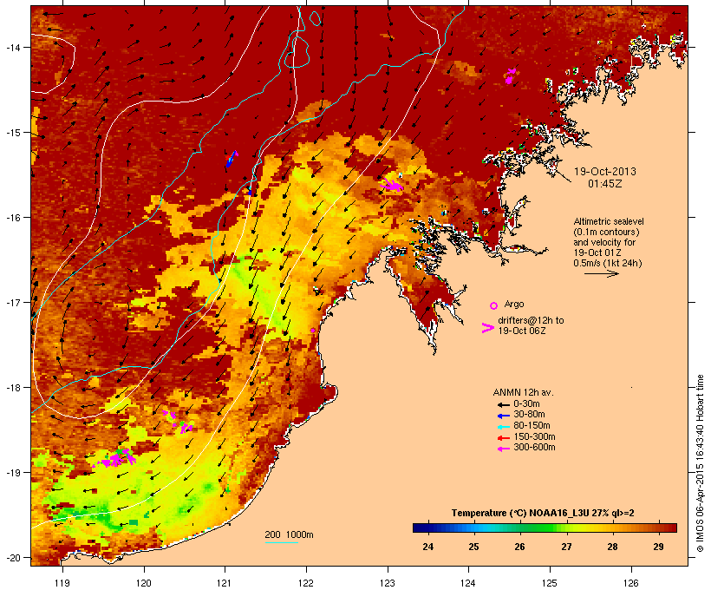Click the magenta Argo circle legend icon
The image size is (711, 590).
[x=493, y=305]
